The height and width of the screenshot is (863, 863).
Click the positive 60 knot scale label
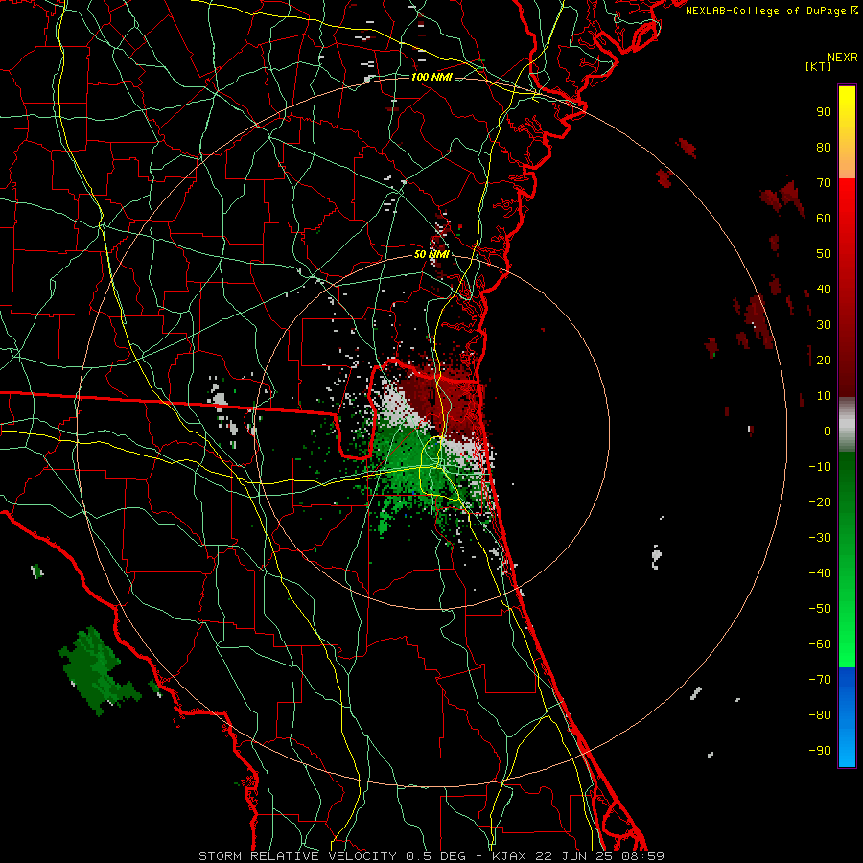(824, 218)
